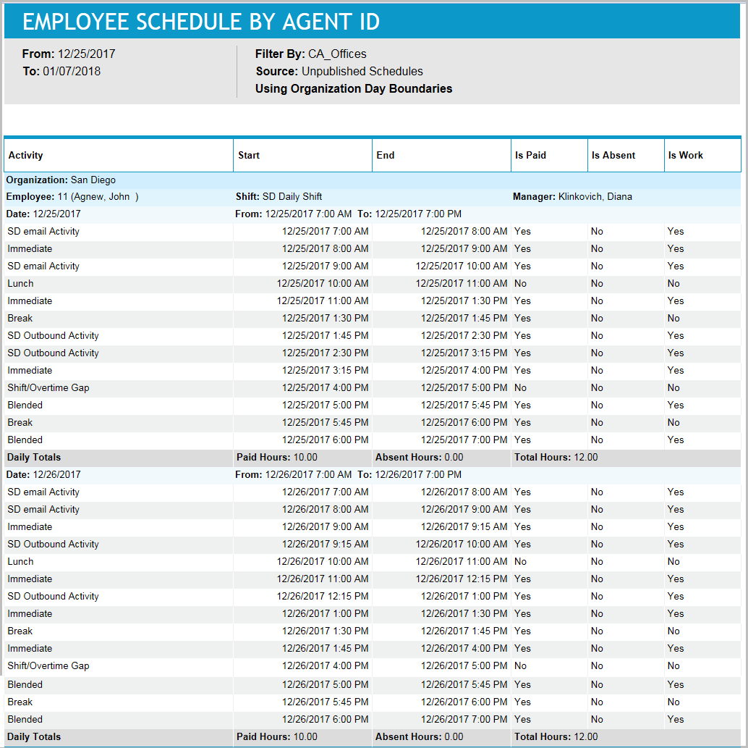Click the Shift/Overtime Gap row for 12/26/2017
This screenshot has width=748, height=748.
[x=48, y=665]
